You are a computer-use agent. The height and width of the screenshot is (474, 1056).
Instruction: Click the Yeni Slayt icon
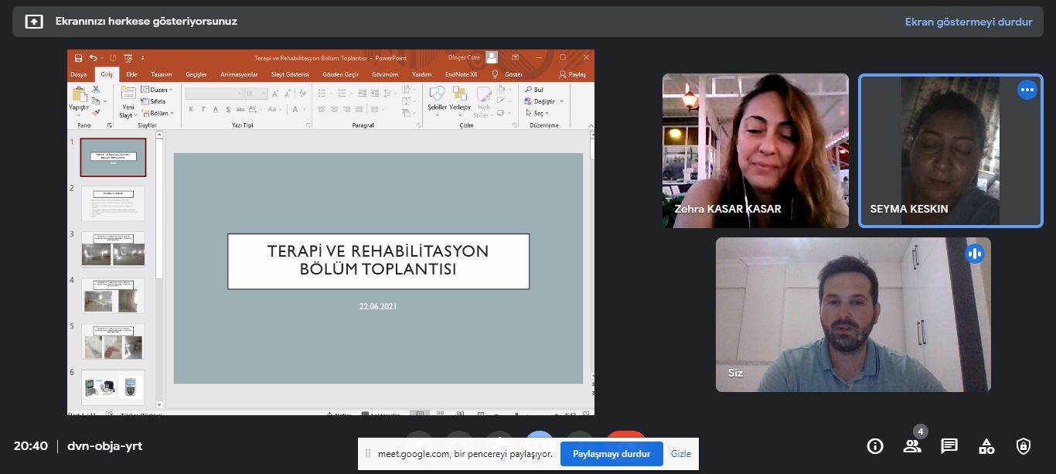pyautogui.click(x=128, y=97)
